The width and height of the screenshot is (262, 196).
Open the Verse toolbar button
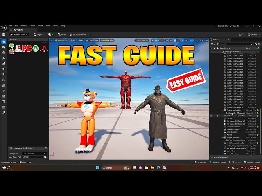[62, 34]
